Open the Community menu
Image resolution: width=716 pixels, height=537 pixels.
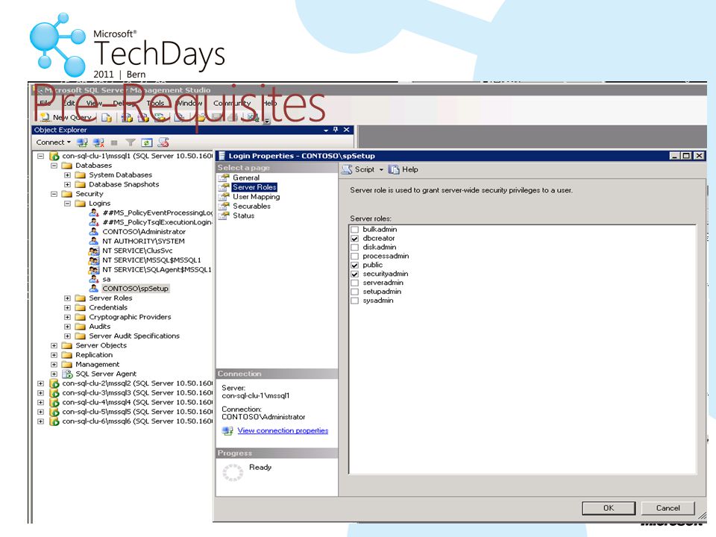[233, 103]
